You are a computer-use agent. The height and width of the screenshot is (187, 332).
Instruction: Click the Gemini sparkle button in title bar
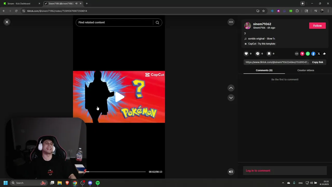[302, 4]
